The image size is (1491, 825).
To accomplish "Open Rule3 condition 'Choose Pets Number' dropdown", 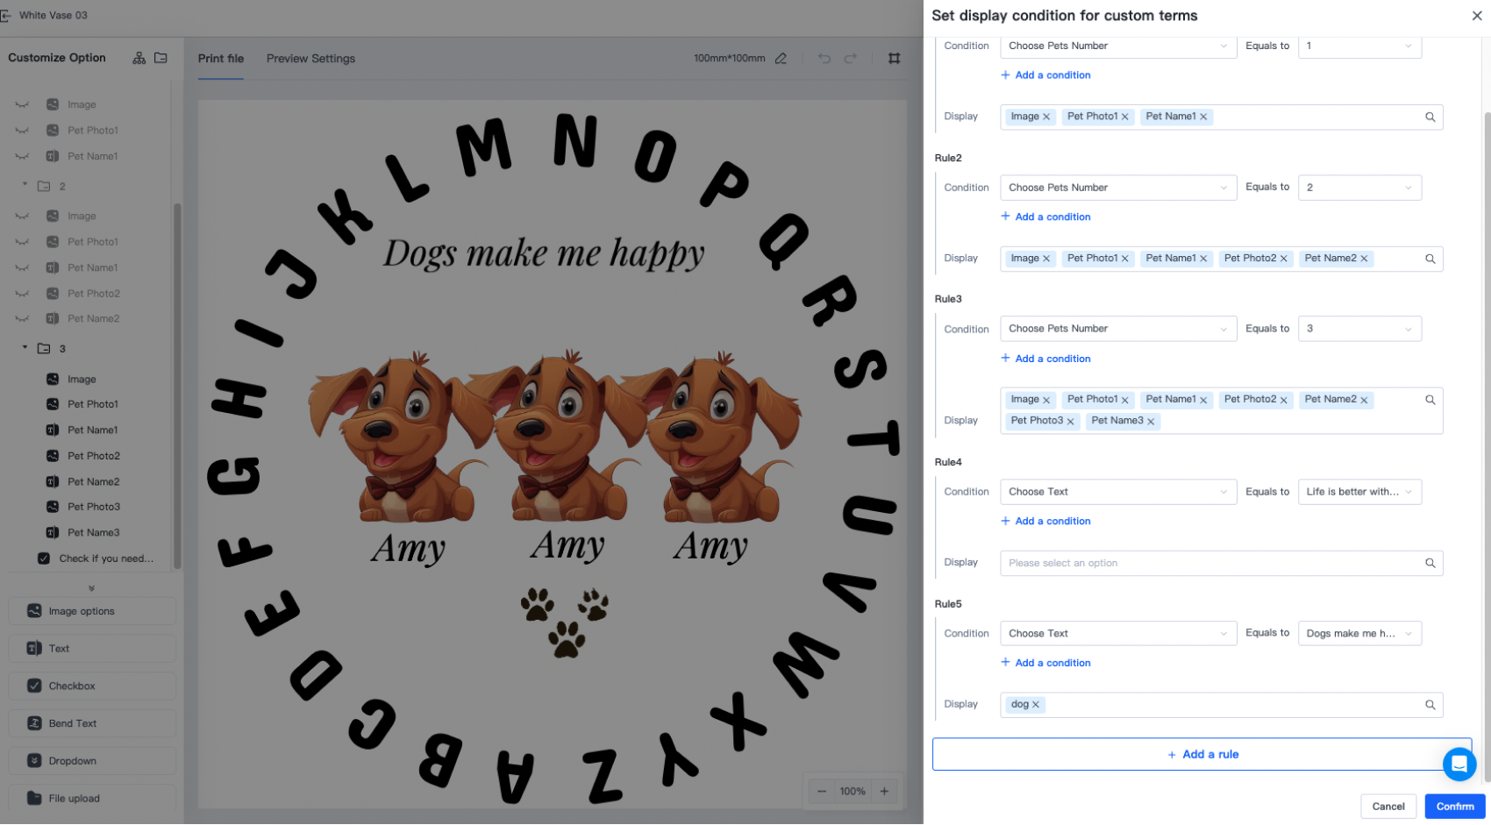I will point(1118,329).
